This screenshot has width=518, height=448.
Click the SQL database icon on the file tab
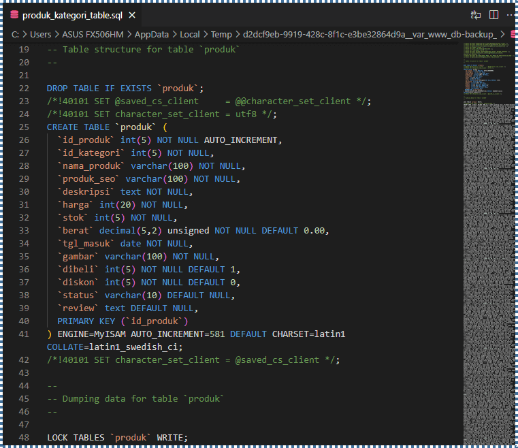point(14,15)
